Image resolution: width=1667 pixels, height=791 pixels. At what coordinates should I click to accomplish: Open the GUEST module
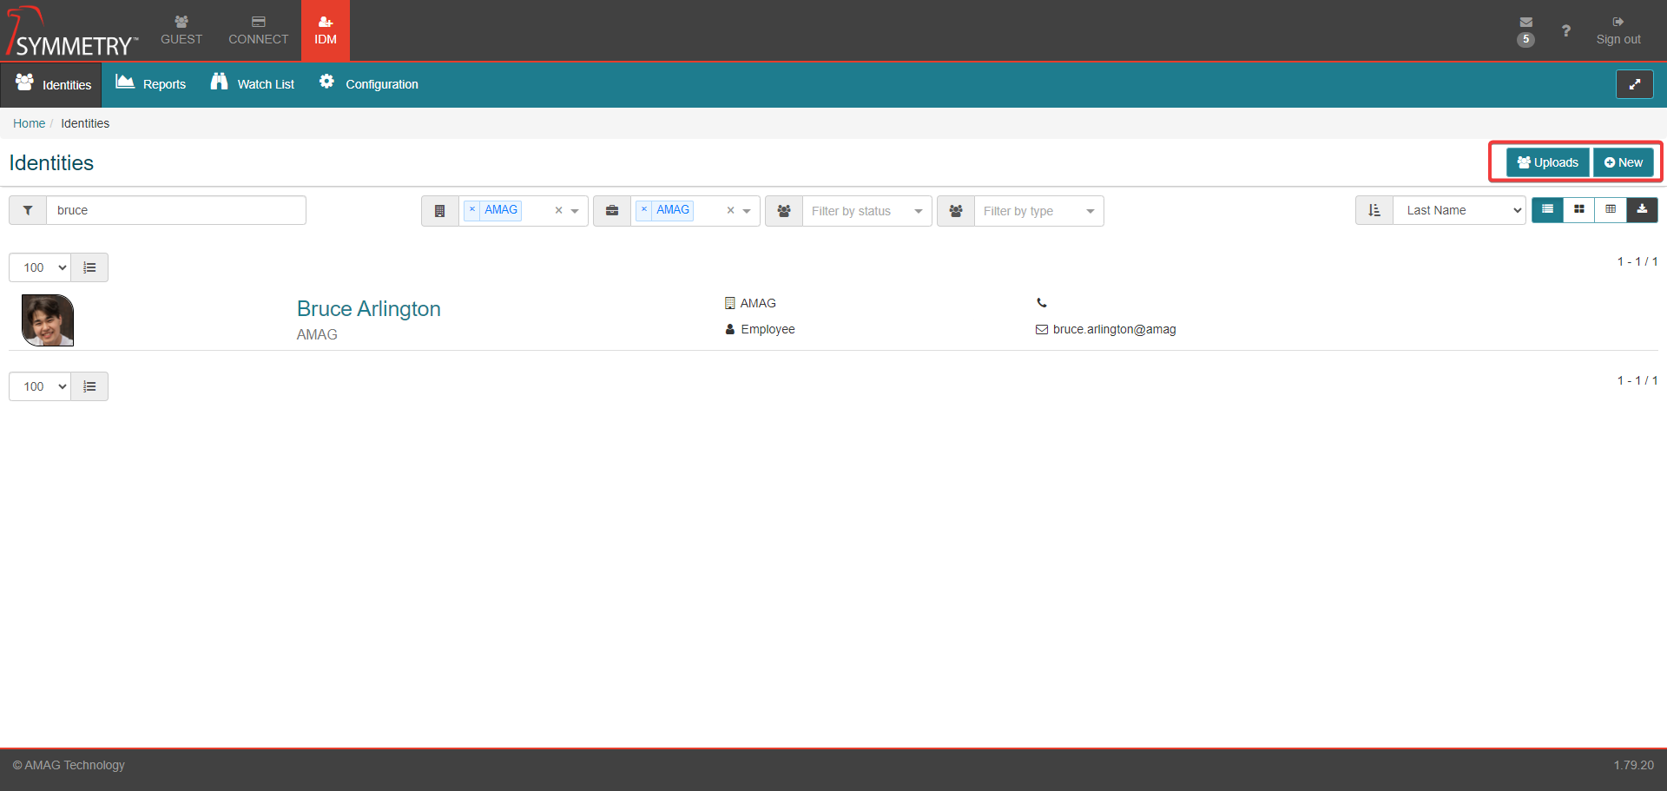[x=181, y=30]
